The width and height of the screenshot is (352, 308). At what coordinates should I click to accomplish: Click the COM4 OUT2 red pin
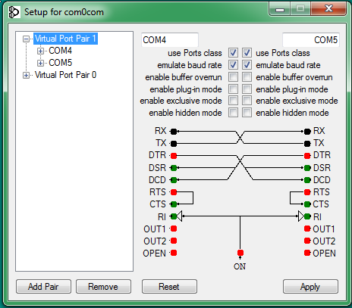174,241
